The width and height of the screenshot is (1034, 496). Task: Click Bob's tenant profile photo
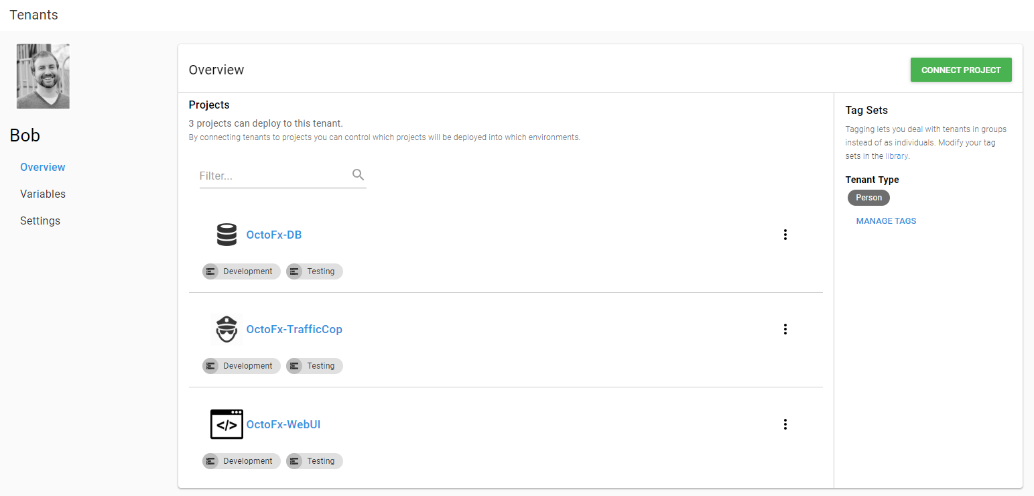[x=43, y=76]
